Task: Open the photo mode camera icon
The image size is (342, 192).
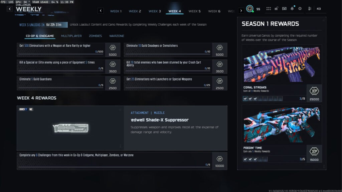Action: click(285, 9)
